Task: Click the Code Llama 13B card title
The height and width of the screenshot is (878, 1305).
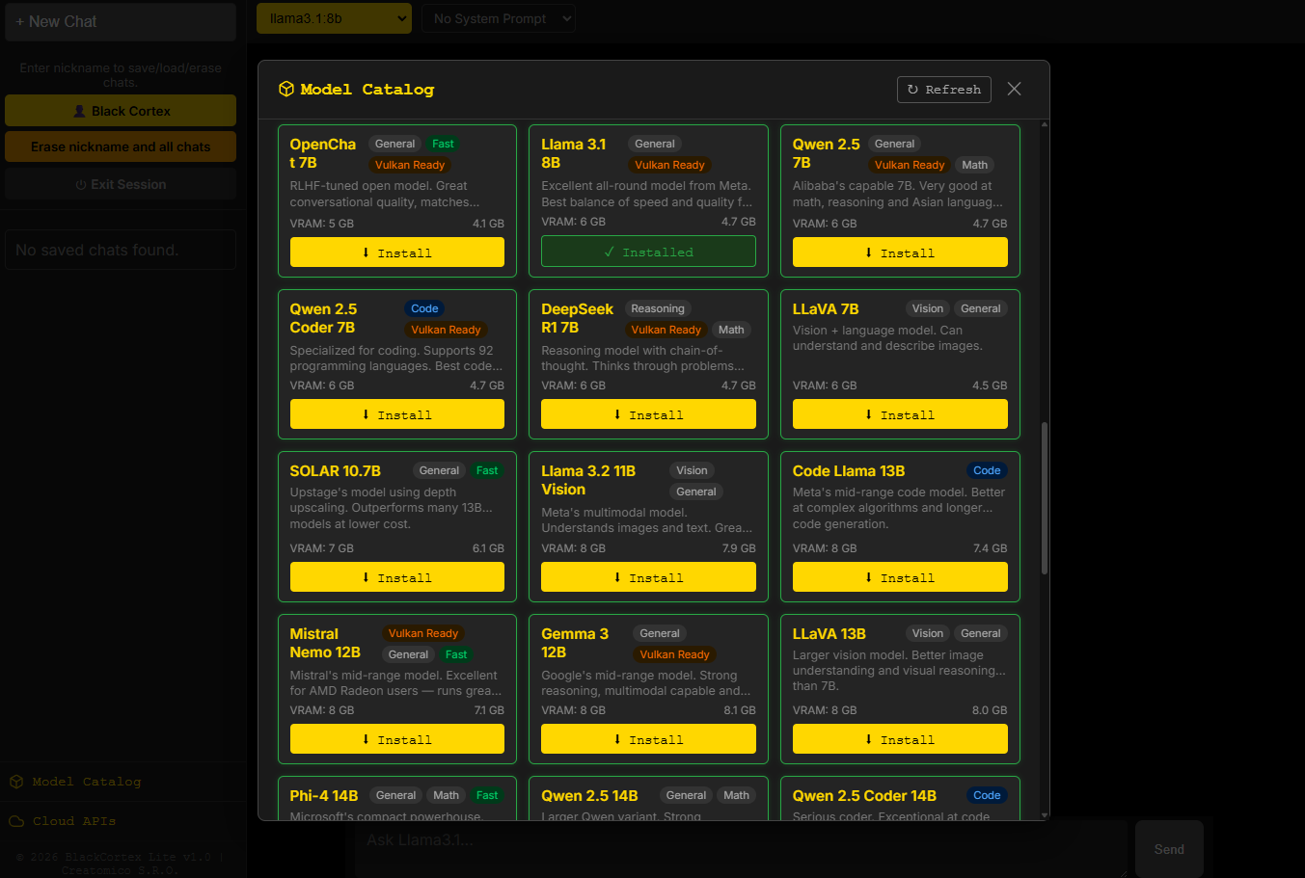Action: 849,471
